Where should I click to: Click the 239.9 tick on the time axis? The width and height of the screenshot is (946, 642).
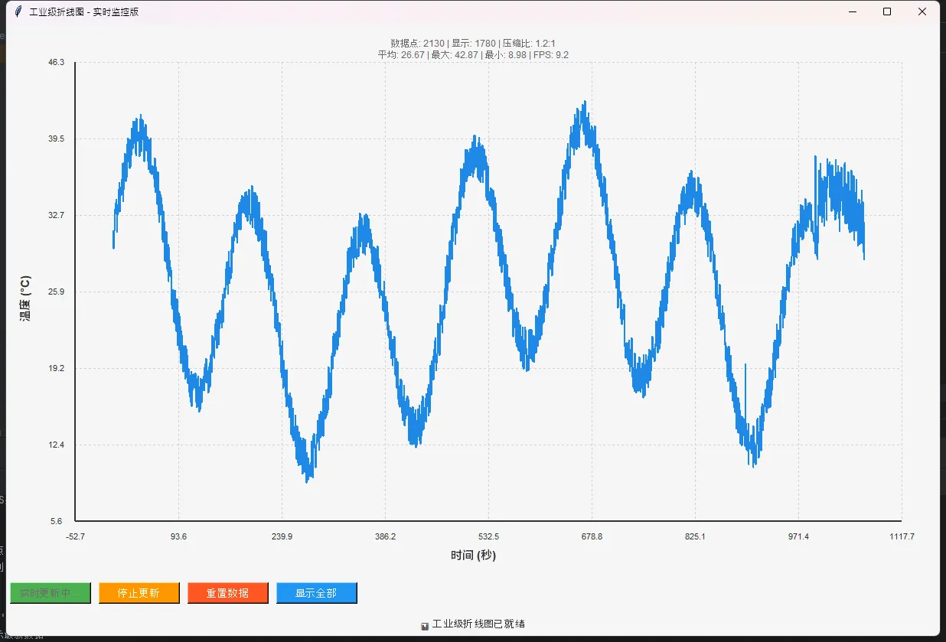pyautogui.click(x=282, y=536)
